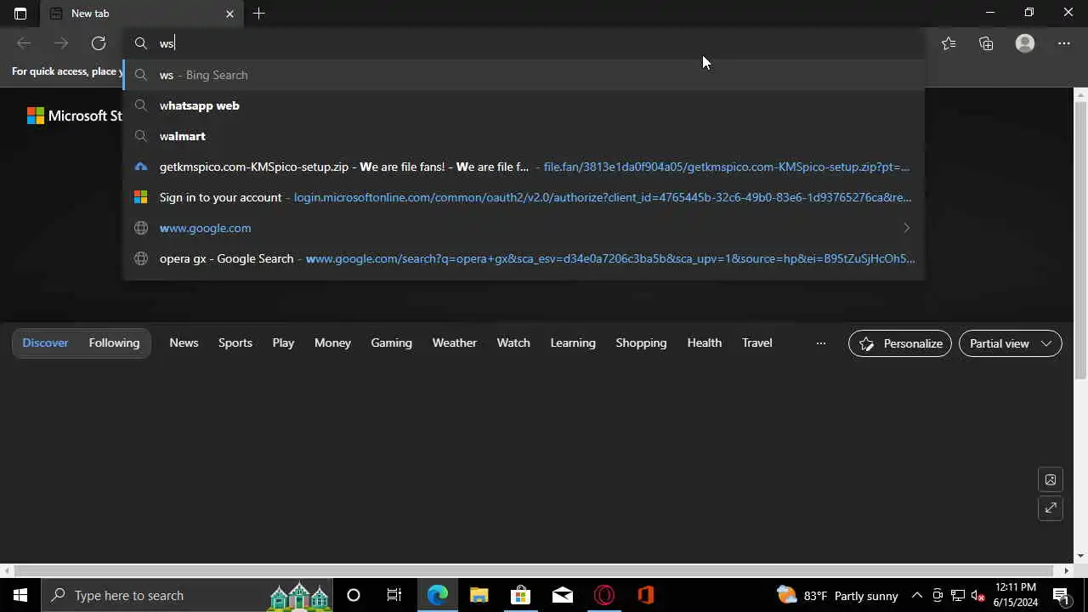Click the taskbar search box
The image size is (1088, 612).
pos(187,595)
